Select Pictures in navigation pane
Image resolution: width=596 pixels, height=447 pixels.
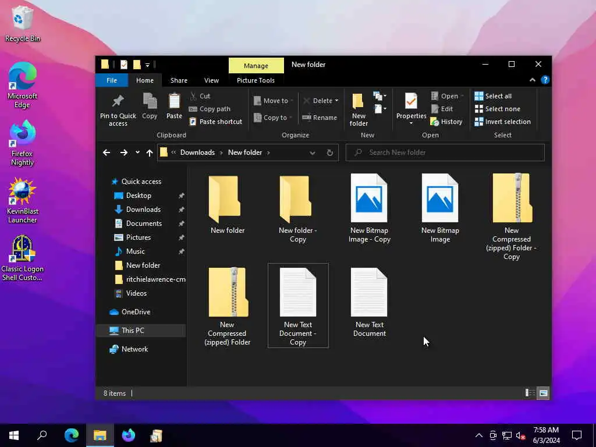coord(139,237)
